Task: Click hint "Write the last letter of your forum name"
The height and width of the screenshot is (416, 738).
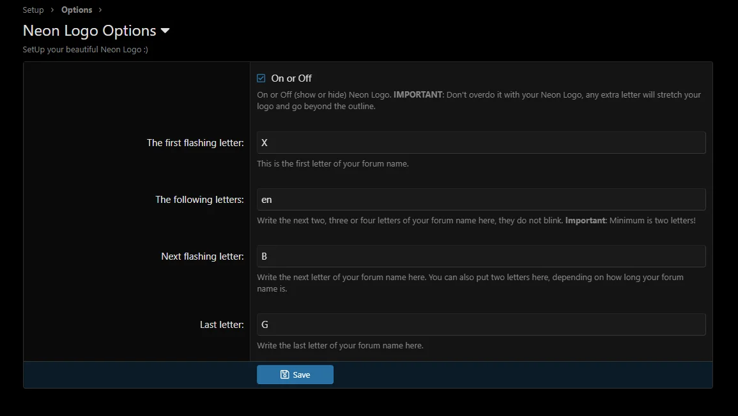Action: click(340, 346)
